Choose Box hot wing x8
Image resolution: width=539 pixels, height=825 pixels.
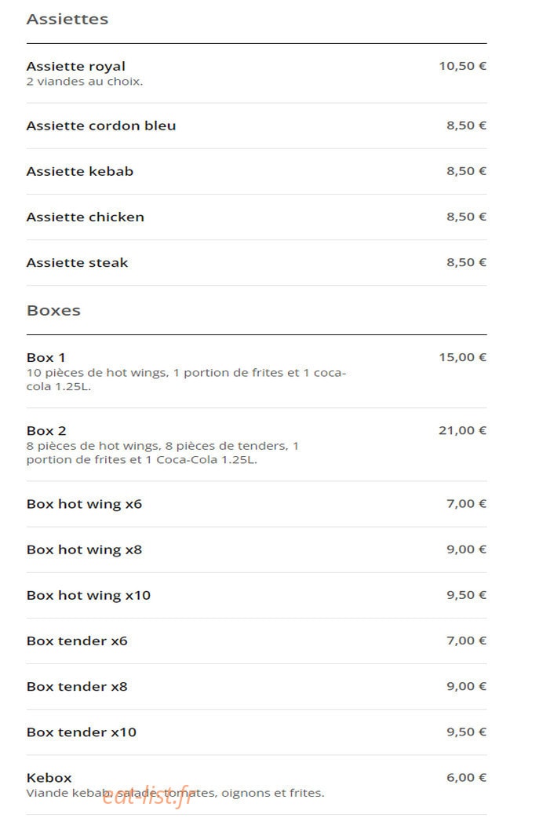coord(257,549)
